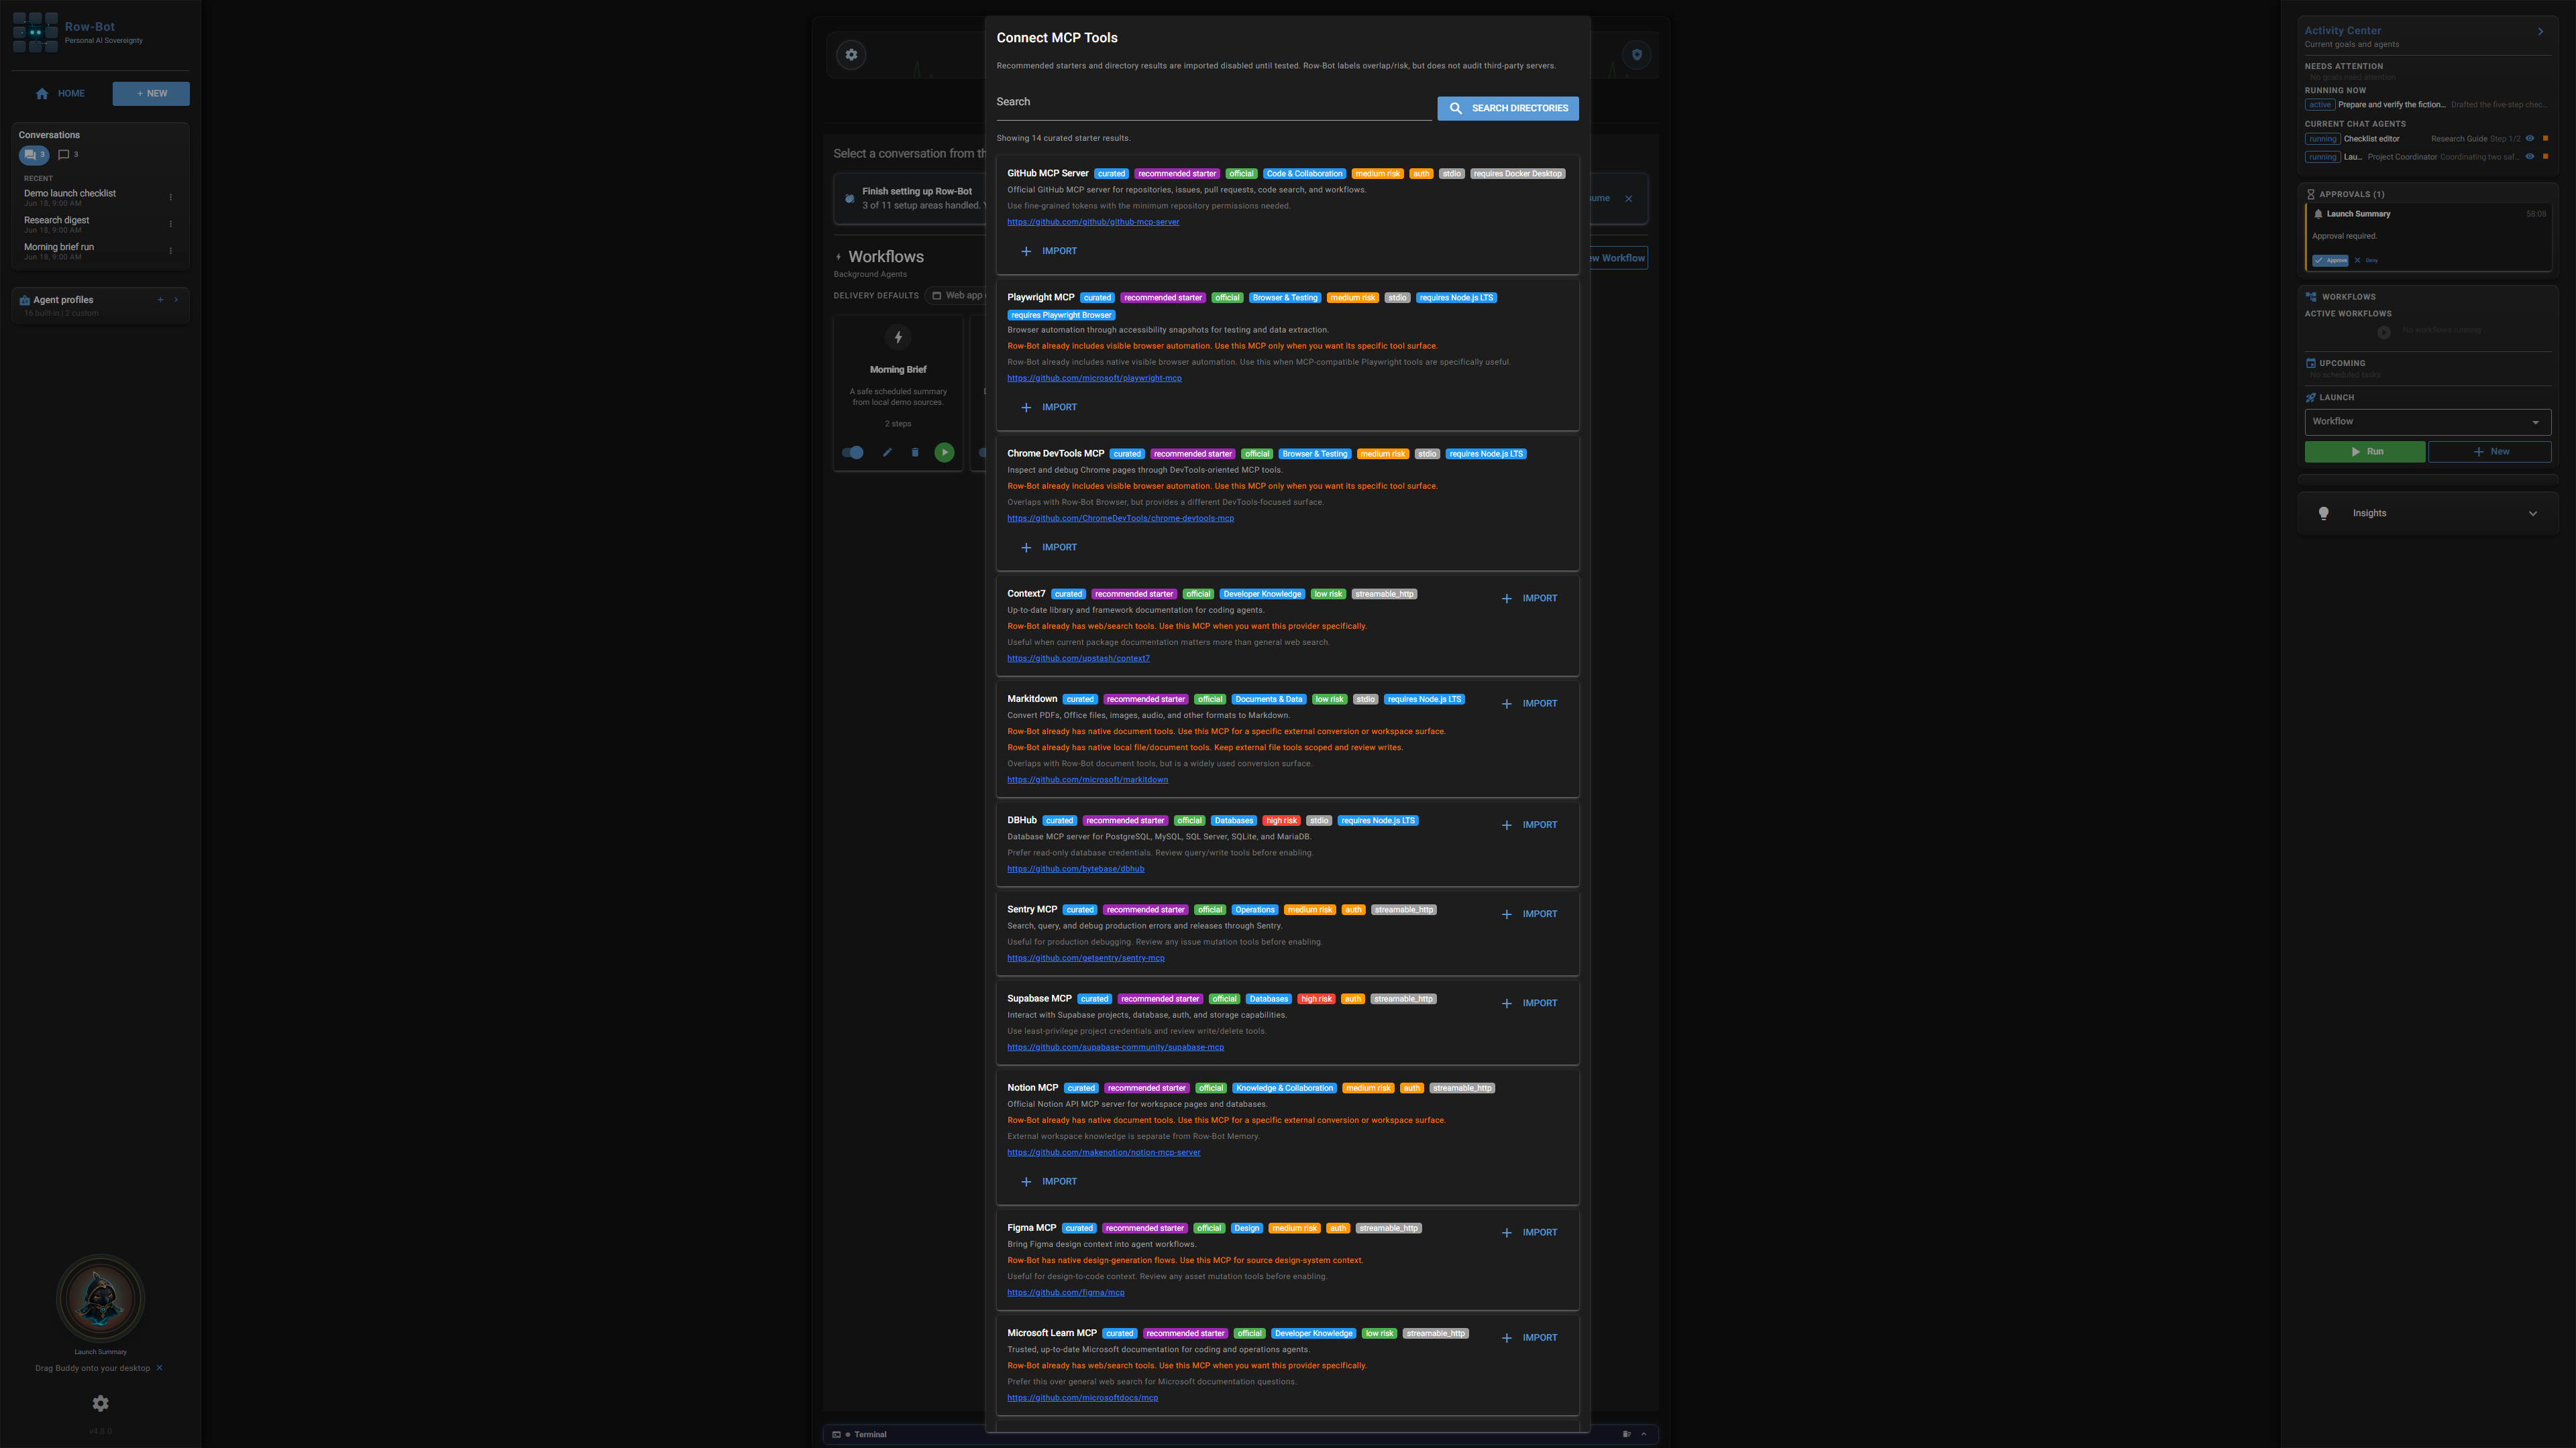Toggle Morning Brief workflow switch
Screen dimensions: 2576x1448
853,452
